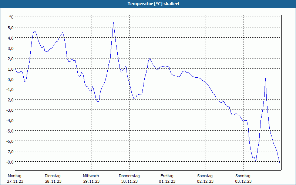Click the -4,0 value on temperature axis

coord(10,121)
